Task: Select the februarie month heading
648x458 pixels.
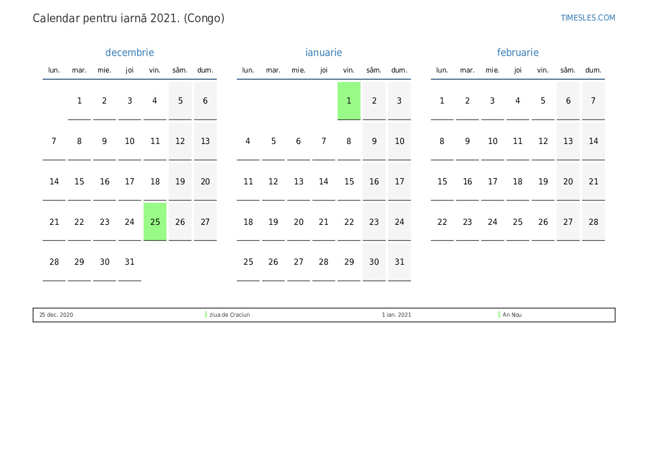Action: click(x=518, y=53)
